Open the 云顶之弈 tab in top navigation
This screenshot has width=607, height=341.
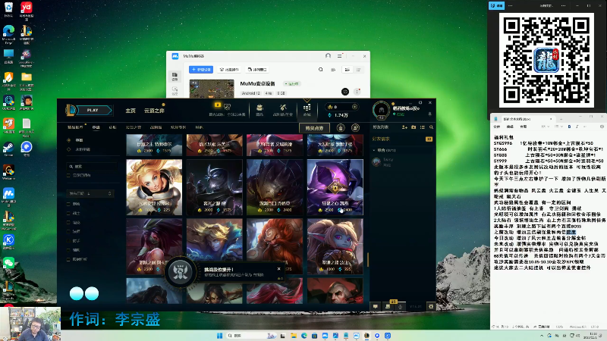[x=154, y=111]
